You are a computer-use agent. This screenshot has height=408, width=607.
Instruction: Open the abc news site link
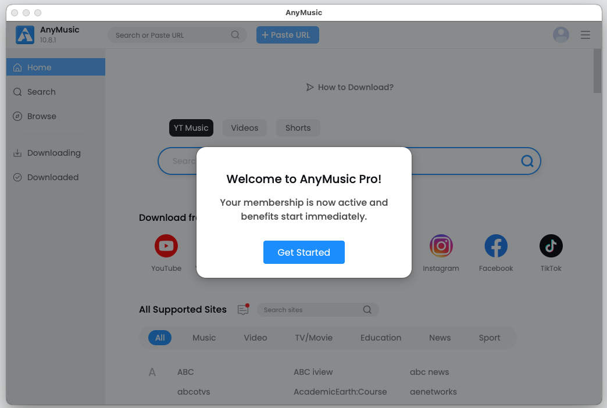pos(429,372)
